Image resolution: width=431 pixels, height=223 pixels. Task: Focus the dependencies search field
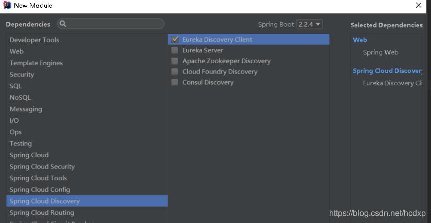(111, 24)
